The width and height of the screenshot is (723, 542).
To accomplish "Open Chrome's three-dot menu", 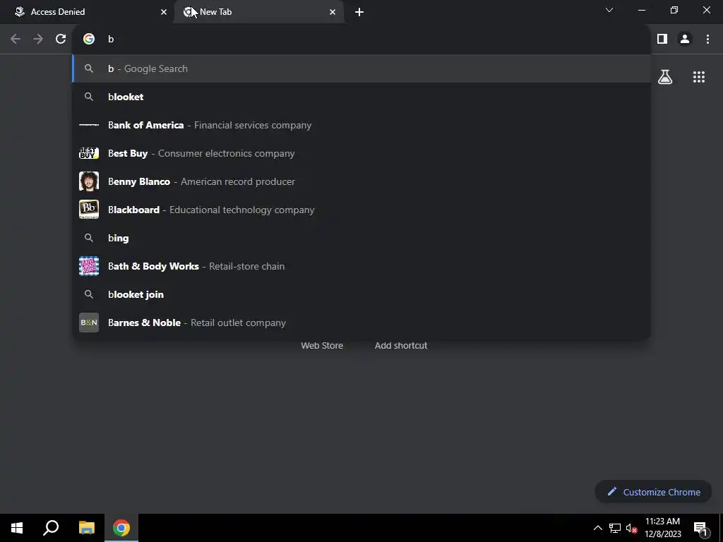I will [x=707, y=40].
